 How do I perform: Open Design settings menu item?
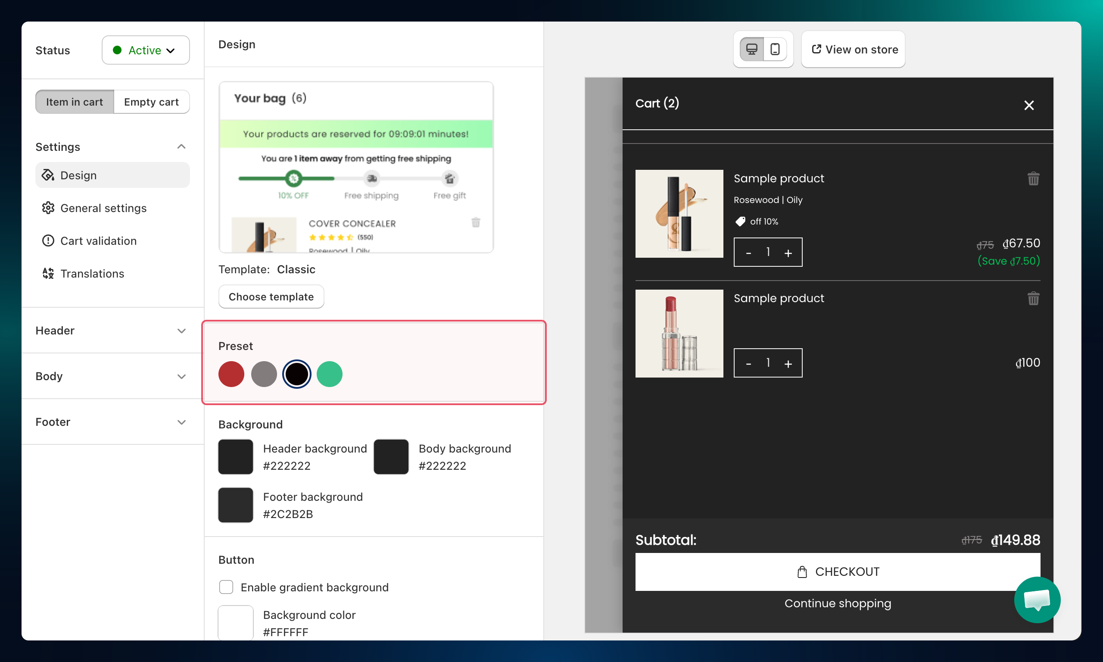(112, 175)
